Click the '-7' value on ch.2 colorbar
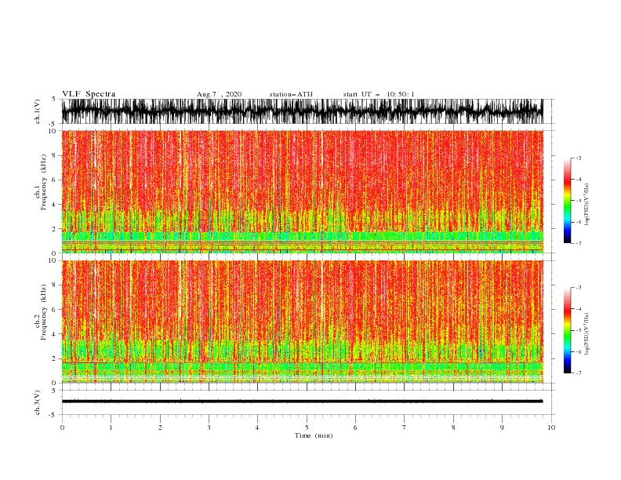Viewport: 621px width, 480px height. (x=579, y=373)
